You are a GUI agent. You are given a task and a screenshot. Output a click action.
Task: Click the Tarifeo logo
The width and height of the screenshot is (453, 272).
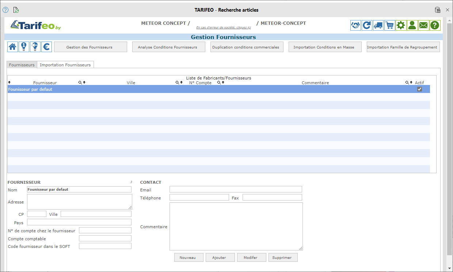(35, 25)
